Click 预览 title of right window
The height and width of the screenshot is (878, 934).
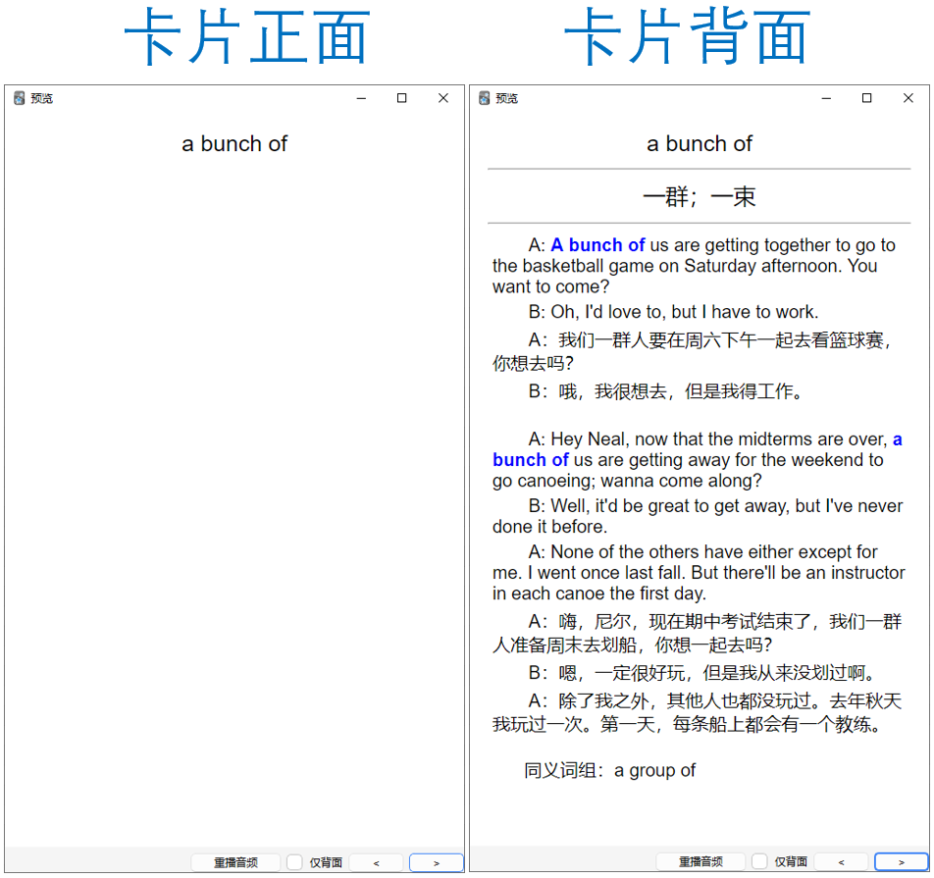506,98
